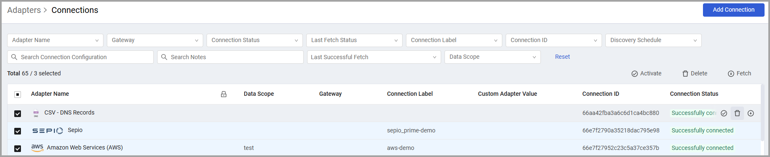This screenshot has width=770, height=157.
Task: Click the sepio_prime-demo connection label
Action: (x=411, y=130)
